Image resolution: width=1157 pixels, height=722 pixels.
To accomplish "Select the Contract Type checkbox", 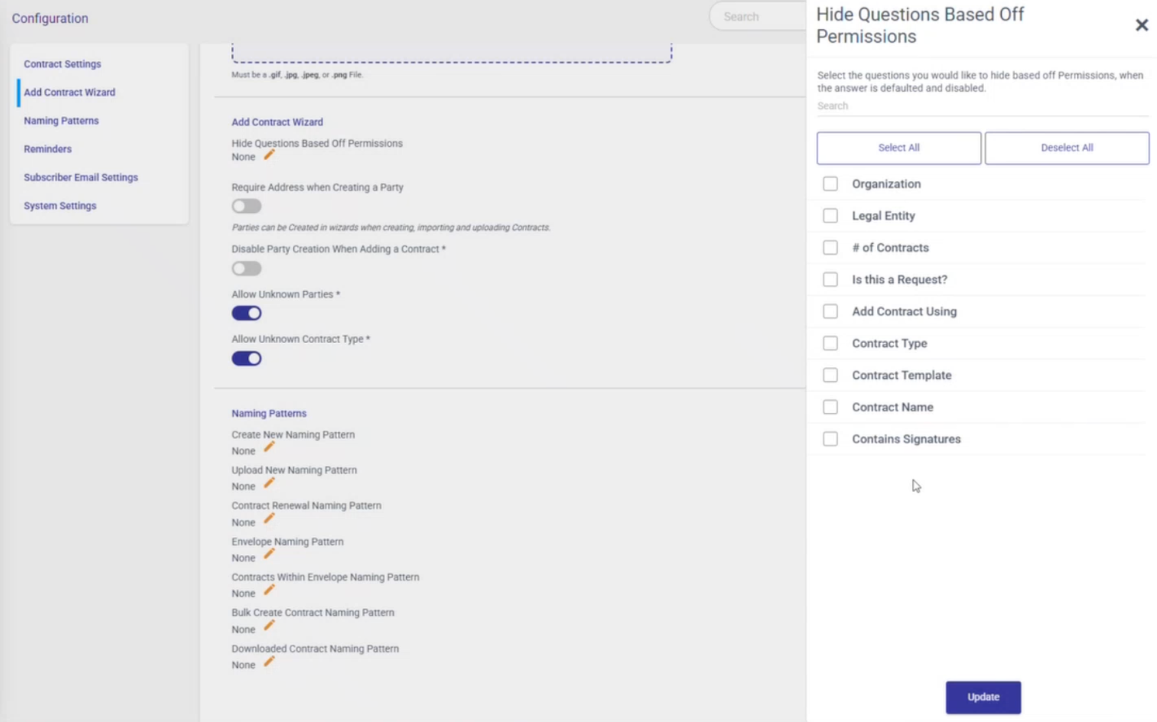I will (830, 343).
